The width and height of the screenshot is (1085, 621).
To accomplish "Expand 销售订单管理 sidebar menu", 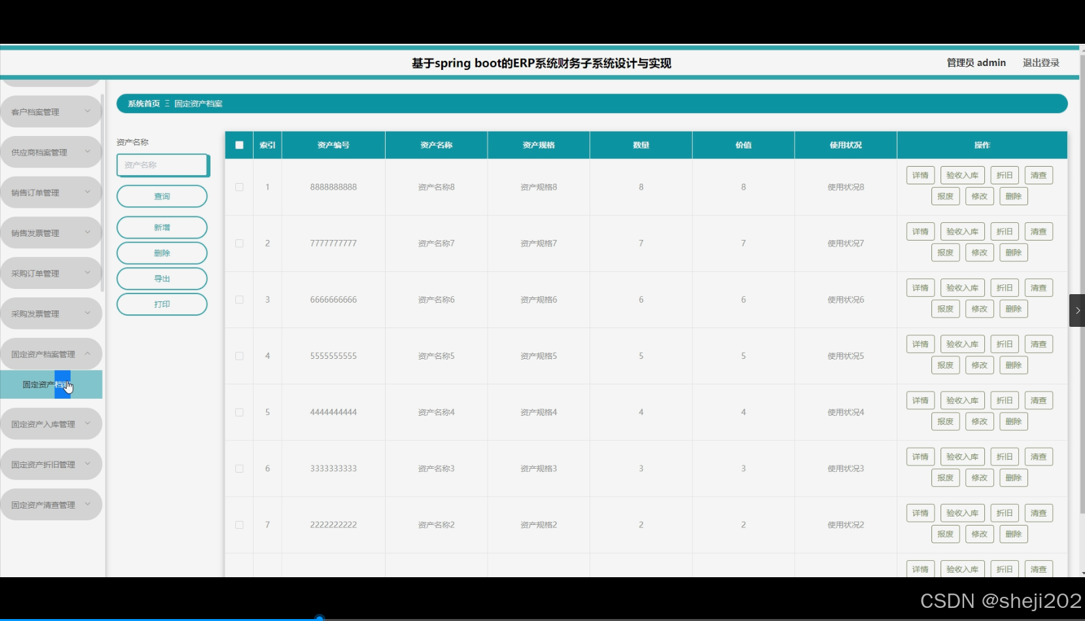I will pos(51,193).
